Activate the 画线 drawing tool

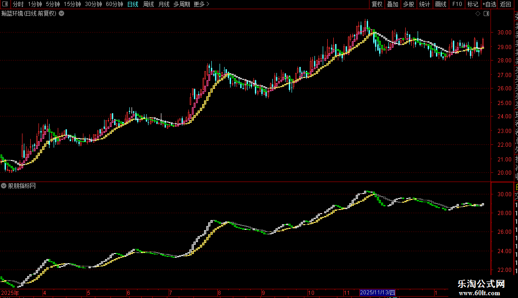click(x=441, y=4)
